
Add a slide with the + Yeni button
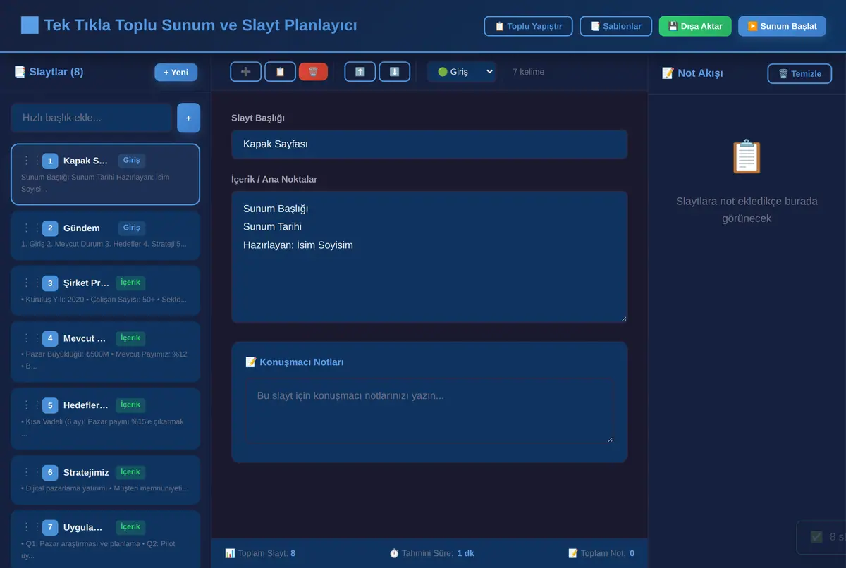tap(176, 73)
